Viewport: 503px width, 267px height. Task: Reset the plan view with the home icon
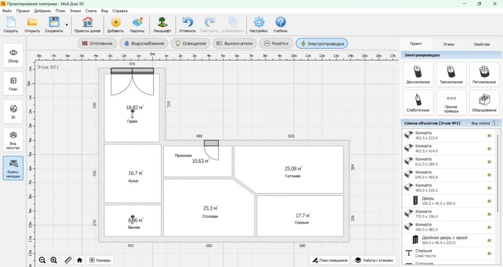click(80, 260)
